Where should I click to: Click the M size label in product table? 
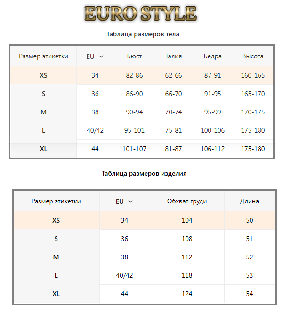point(56,257)
